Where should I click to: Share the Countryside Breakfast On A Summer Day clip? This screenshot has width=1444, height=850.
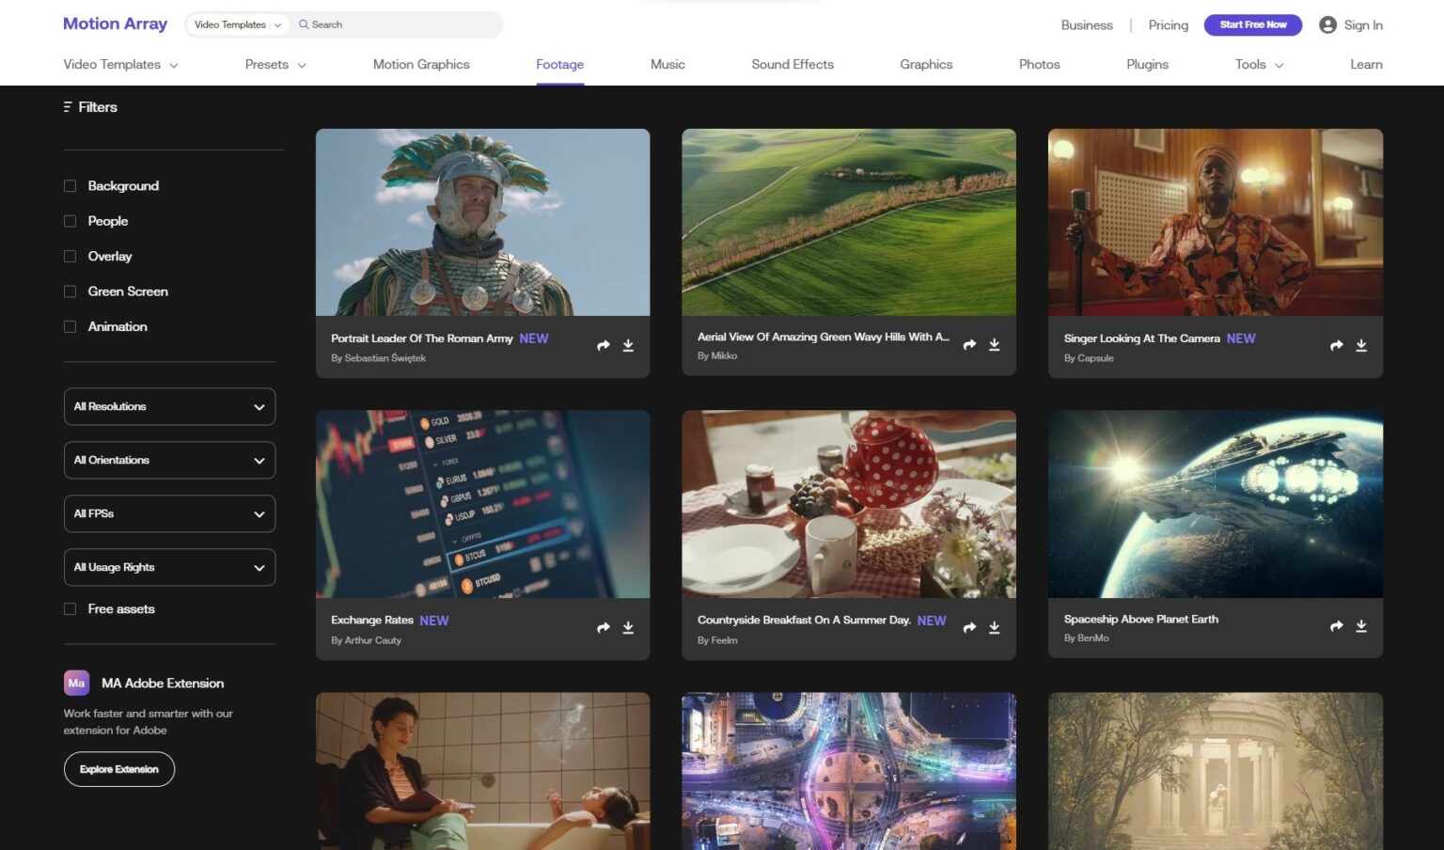tap(969, 627)
